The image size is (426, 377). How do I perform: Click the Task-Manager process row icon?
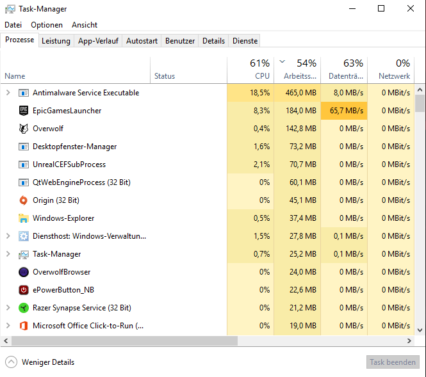point(24,254)
